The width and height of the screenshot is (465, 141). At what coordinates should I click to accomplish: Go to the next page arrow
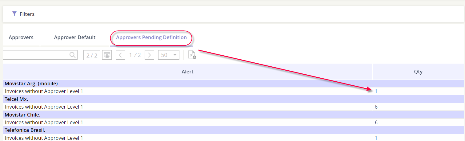coord(149,55)
